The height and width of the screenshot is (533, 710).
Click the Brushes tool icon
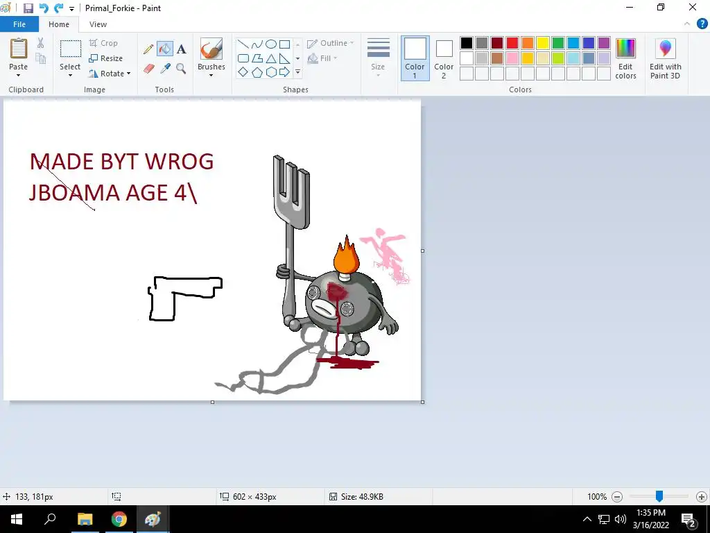[211, 49]
